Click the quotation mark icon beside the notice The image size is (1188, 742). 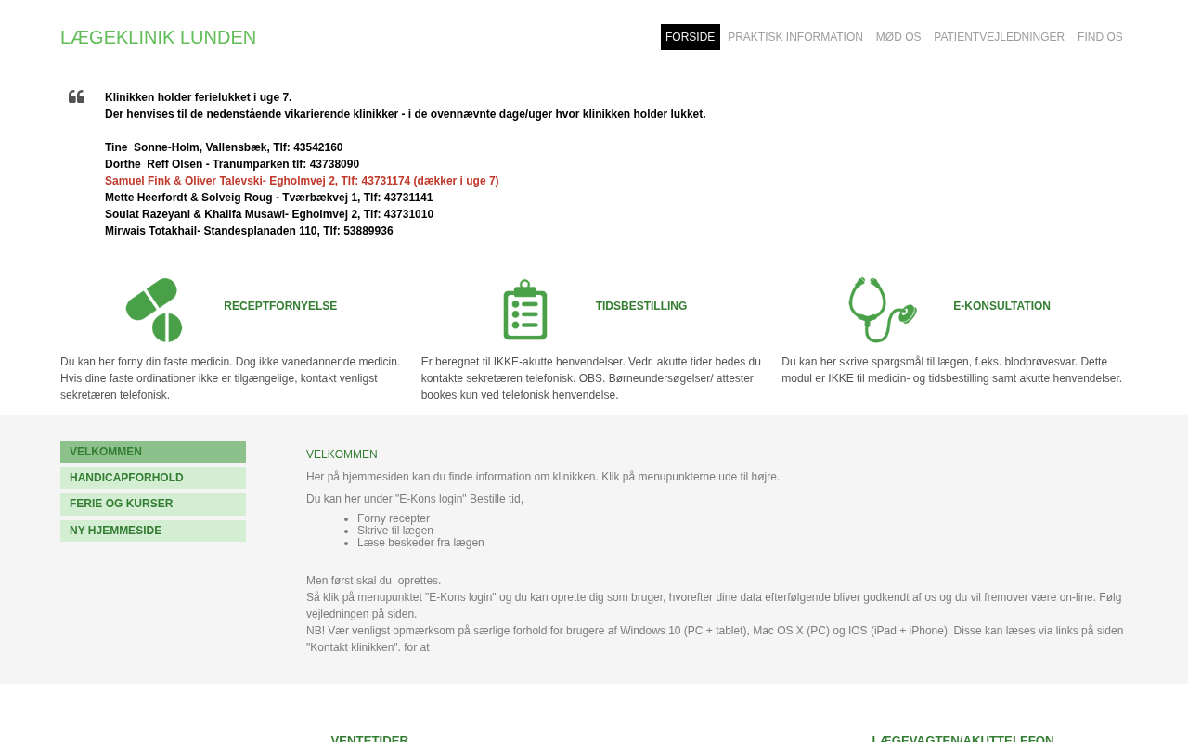pyautogui.click(x=76, y=96)
